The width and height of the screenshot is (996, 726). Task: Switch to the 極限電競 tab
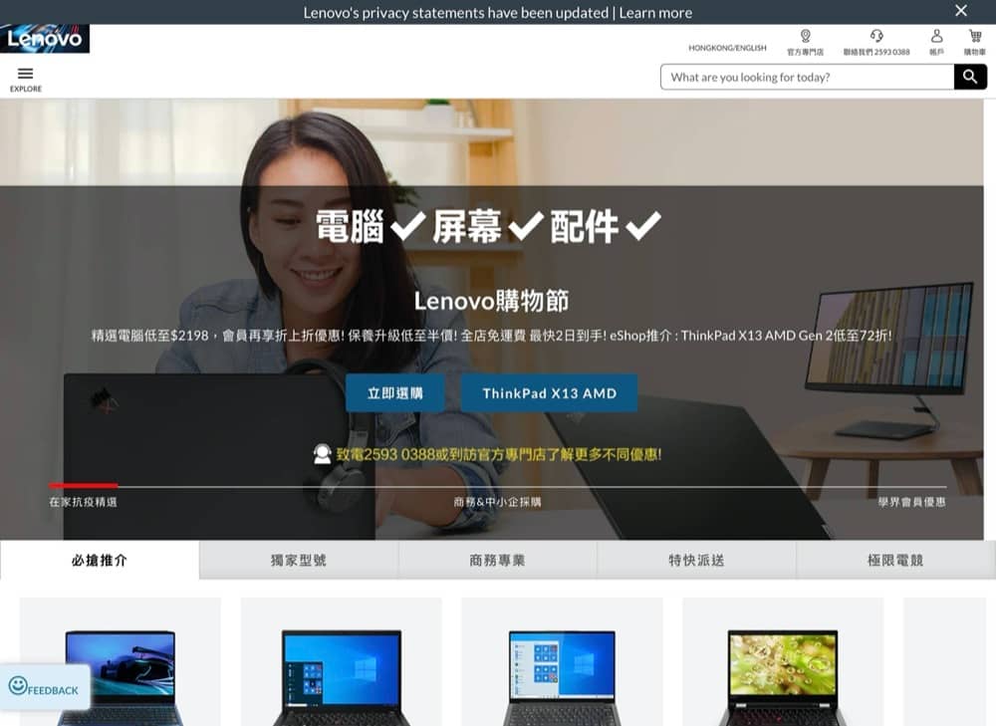(895, 561)
